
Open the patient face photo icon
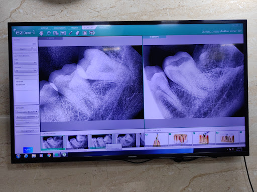85,33
